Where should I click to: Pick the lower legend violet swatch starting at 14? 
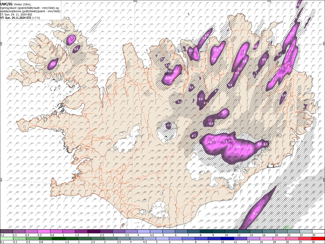pos(253,238)
